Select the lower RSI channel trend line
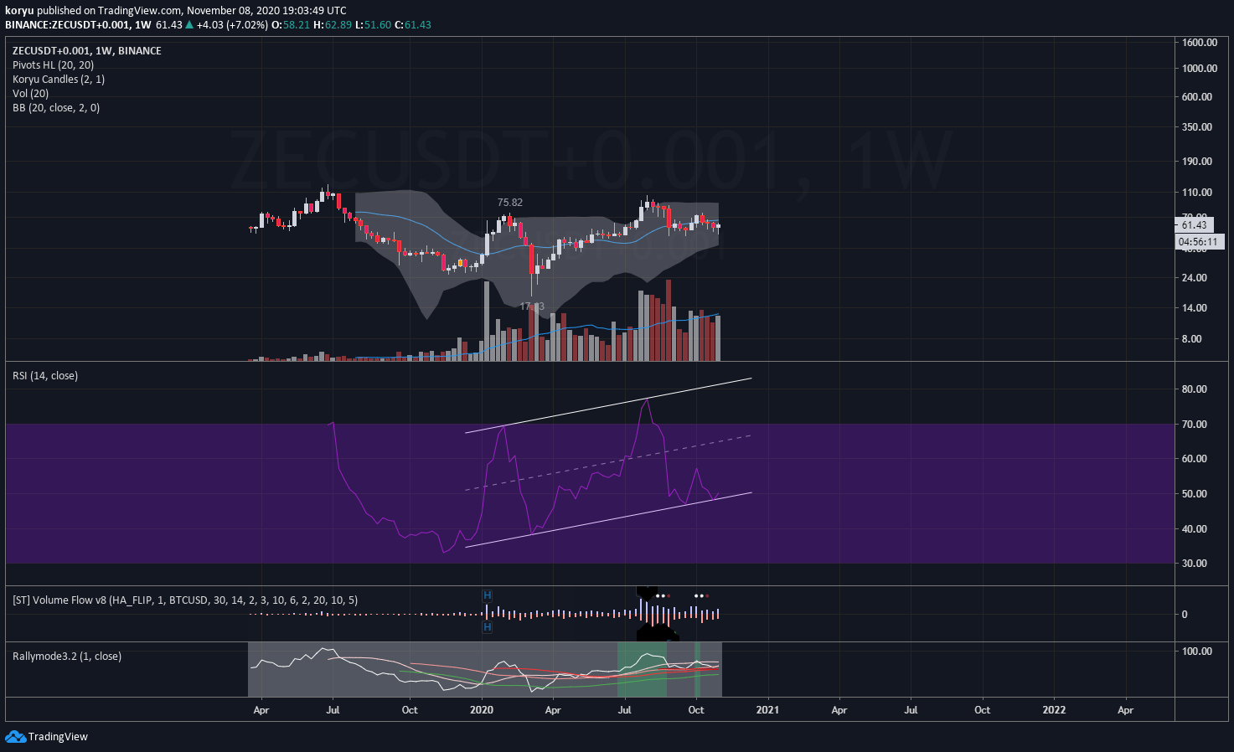1234x752 pixels. coord(608,520)
